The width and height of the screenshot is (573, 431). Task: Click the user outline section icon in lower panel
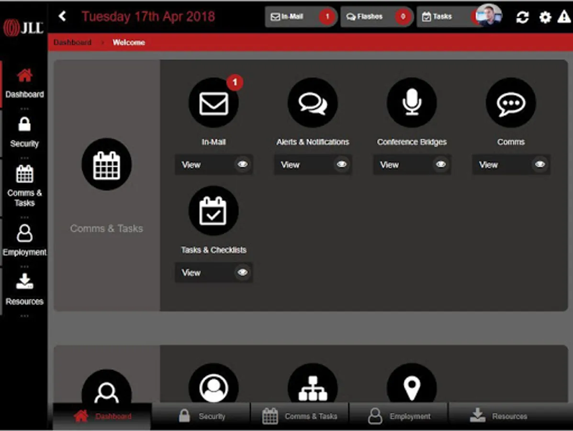106,387
